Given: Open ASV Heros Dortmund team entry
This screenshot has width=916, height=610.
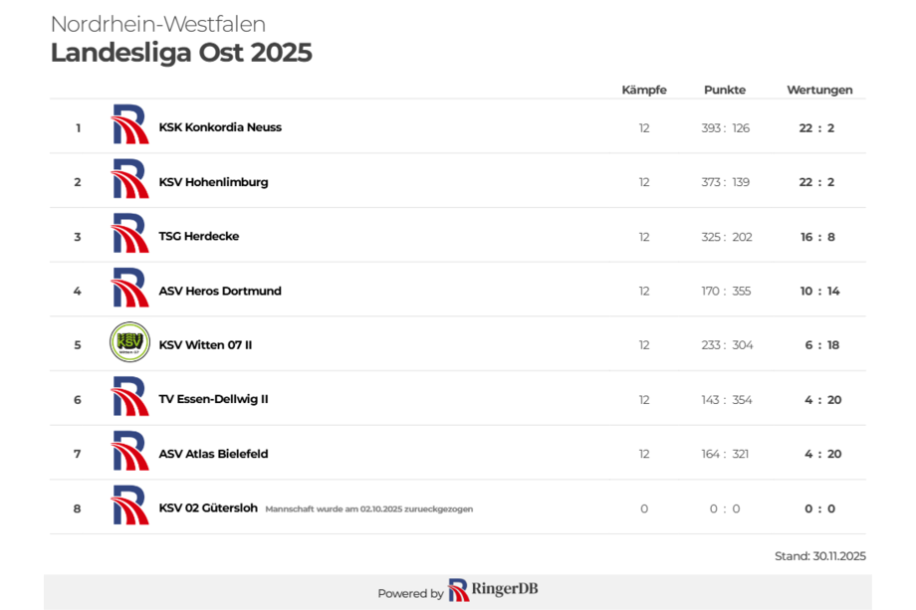Looking at the screenshot, I should pyautogui.click(x=220, y=291).
